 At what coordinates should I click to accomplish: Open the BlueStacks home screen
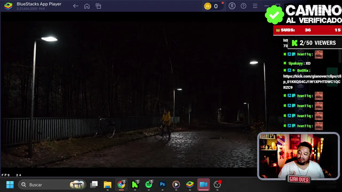click(x=87, y=6)
